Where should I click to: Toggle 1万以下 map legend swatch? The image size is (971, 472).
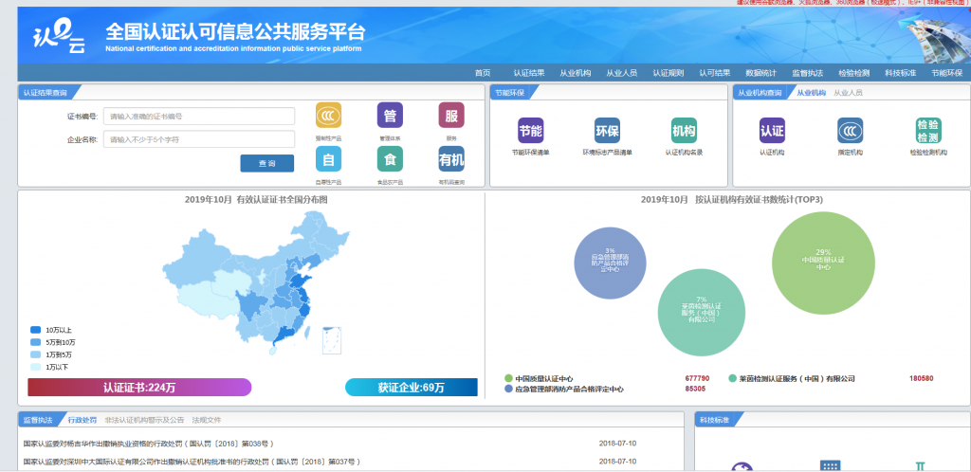point(35,367)
